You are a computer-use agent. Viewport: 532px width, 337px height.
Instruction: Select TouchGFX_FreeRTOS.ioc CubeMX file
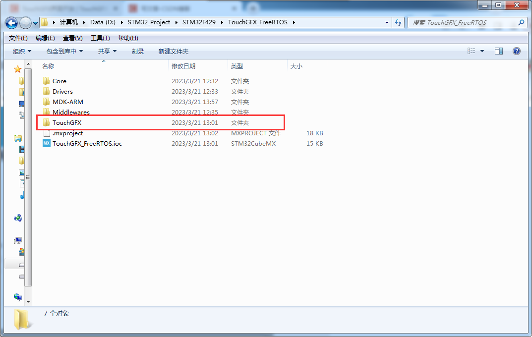(x=87, y=143)
